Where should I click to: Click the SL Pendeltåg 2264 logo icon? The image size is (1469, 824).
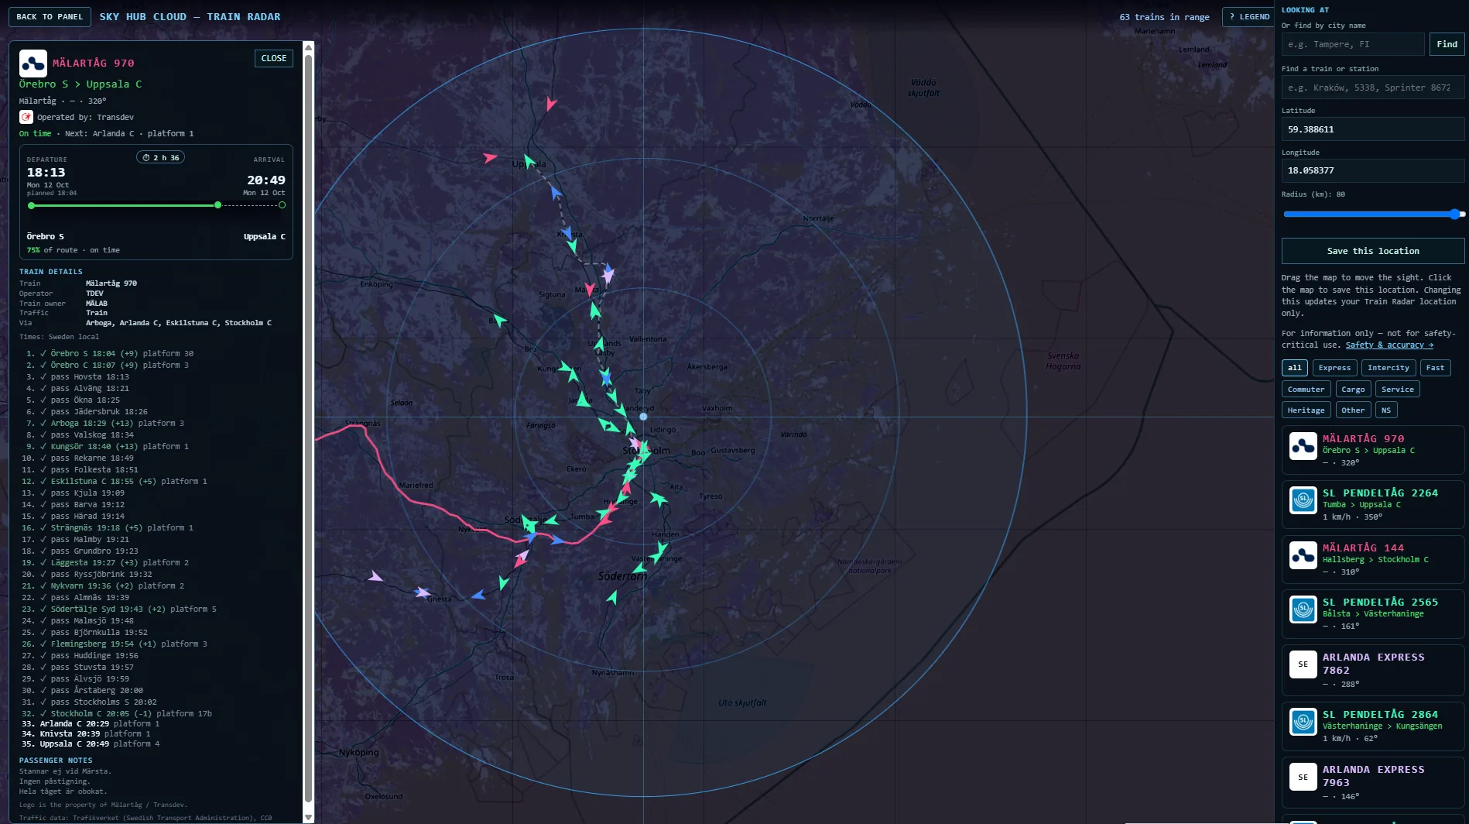click(x=1303, y=500)
